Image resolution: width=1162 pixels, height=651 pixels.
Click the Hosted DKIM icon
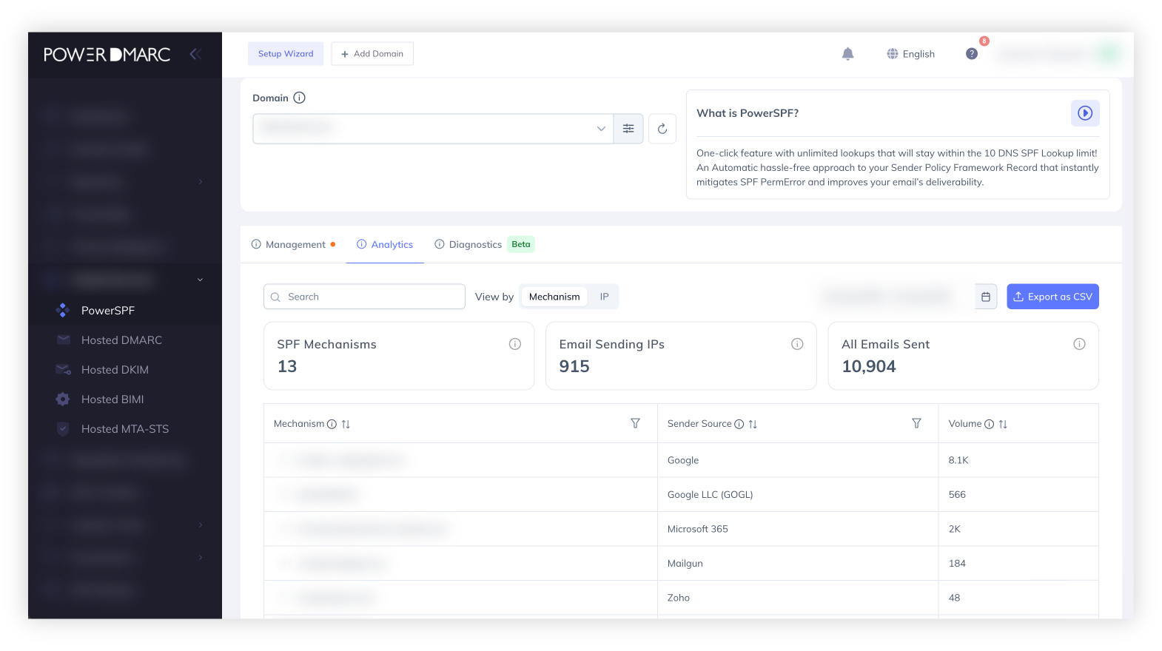(x=64, y=370)
